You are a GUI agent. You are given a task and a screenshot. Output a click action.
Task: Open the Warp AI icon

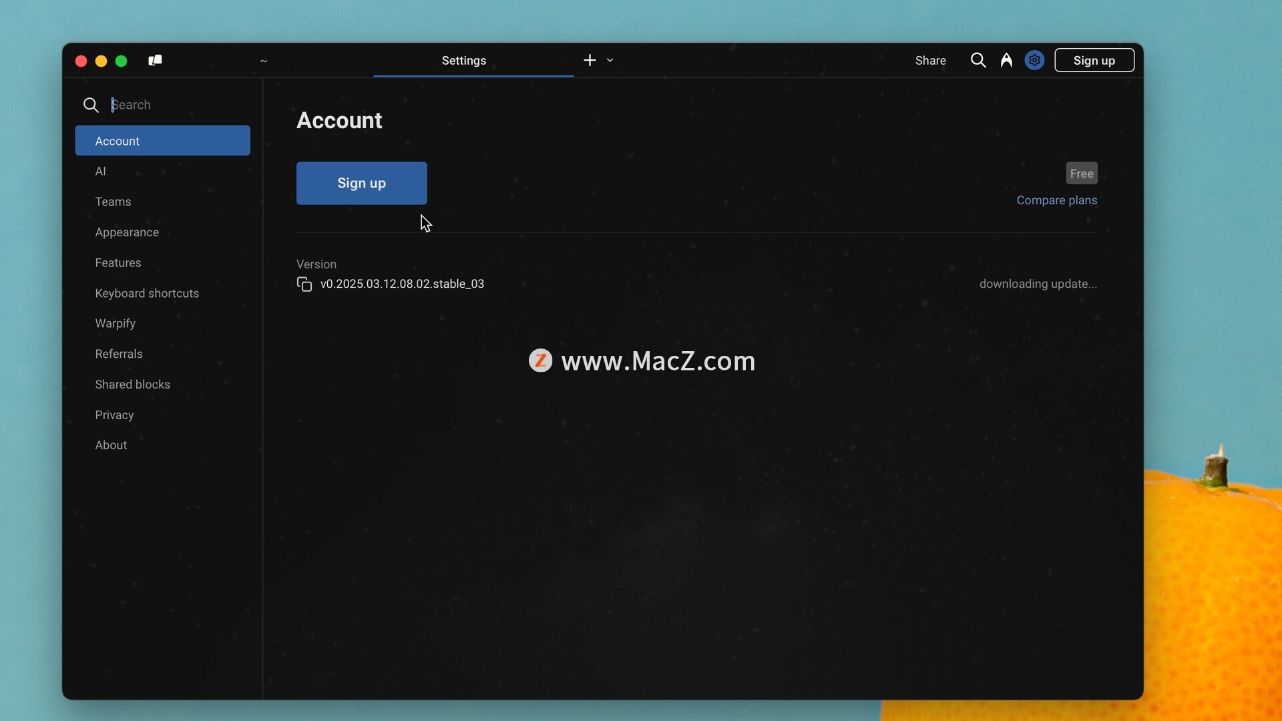1006,61
